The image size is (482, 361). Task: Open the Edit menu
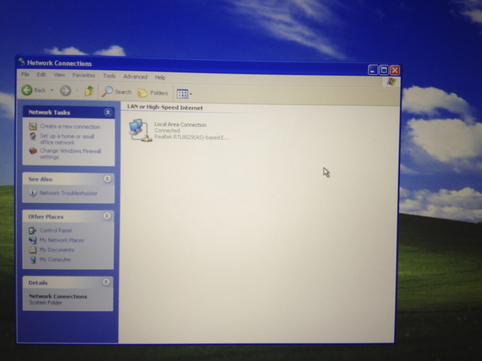41,75
